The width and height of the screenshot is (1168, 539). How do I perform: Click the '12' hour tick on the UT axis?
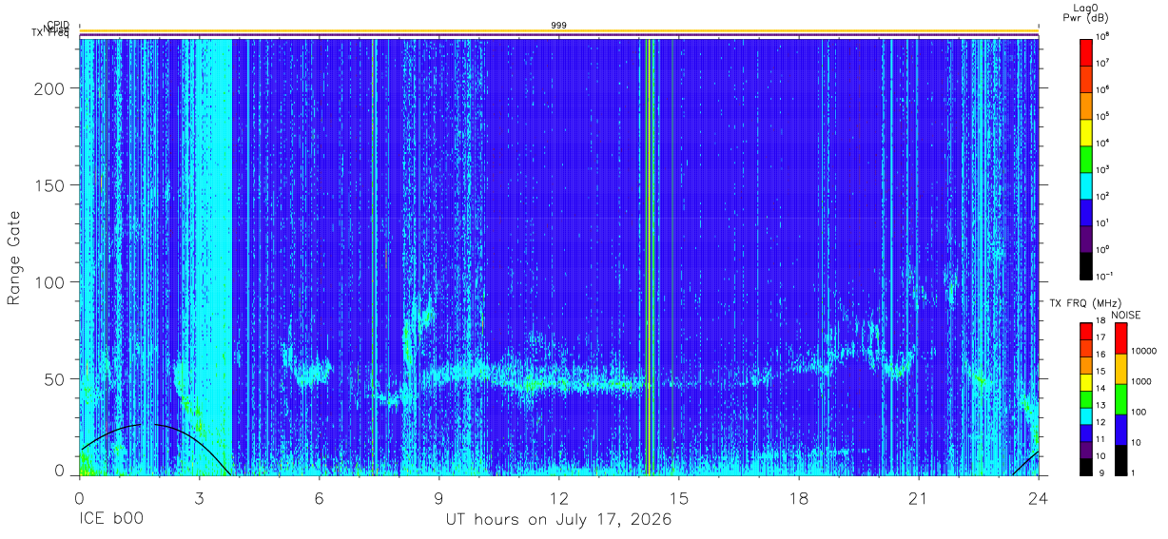[559, 497]
